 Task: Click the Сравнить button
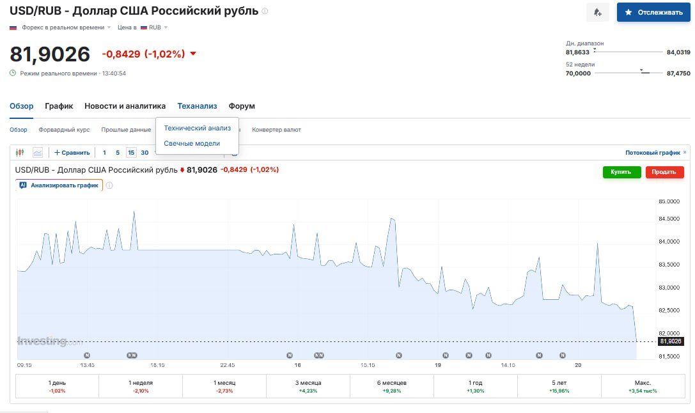[72, 152]
